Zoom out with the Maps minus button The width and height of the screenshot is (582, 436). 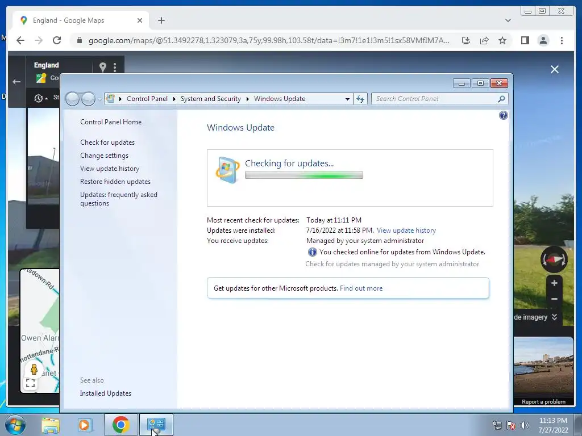(554, 299)
